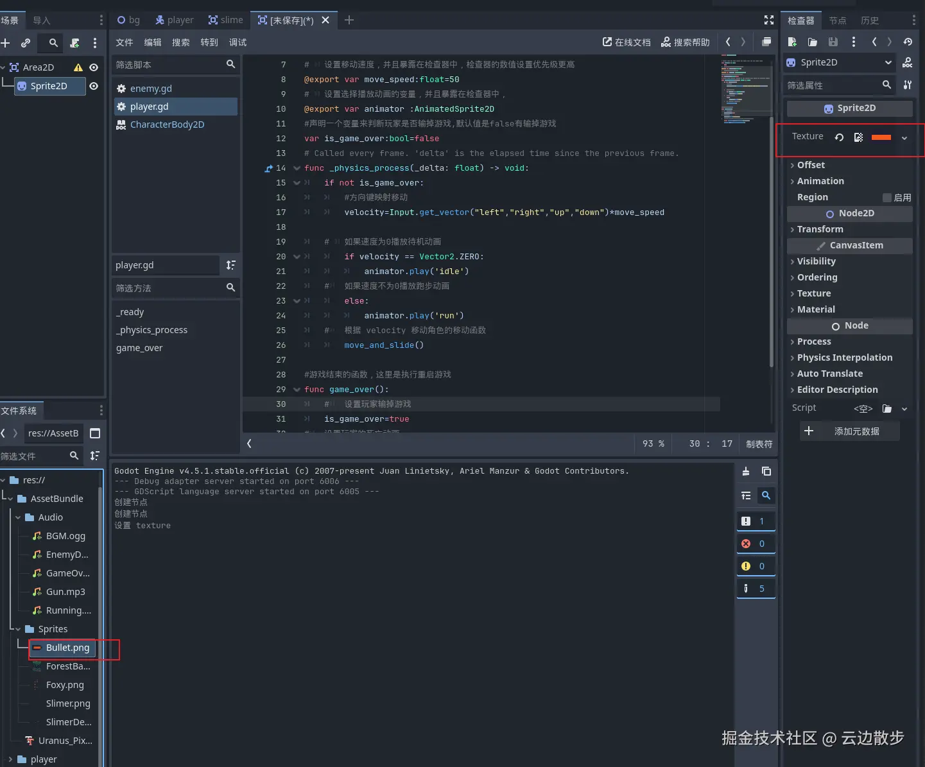Toggle error messages filter in the output

(x=756, y=544)
